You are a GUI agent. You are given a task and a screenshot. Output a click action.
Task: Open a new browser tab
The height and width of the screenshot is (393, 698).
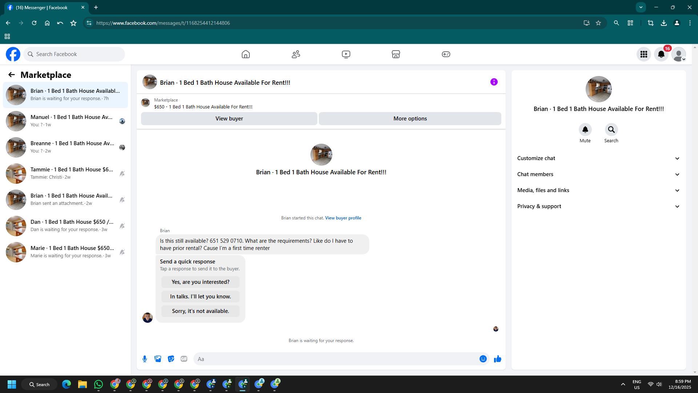coord(96,7)
